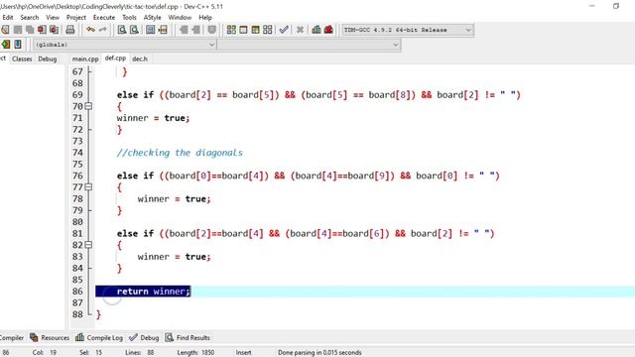635x357 pixels.
Task: Click the selected 'return winner;' statement
Action: click(153, 292)
